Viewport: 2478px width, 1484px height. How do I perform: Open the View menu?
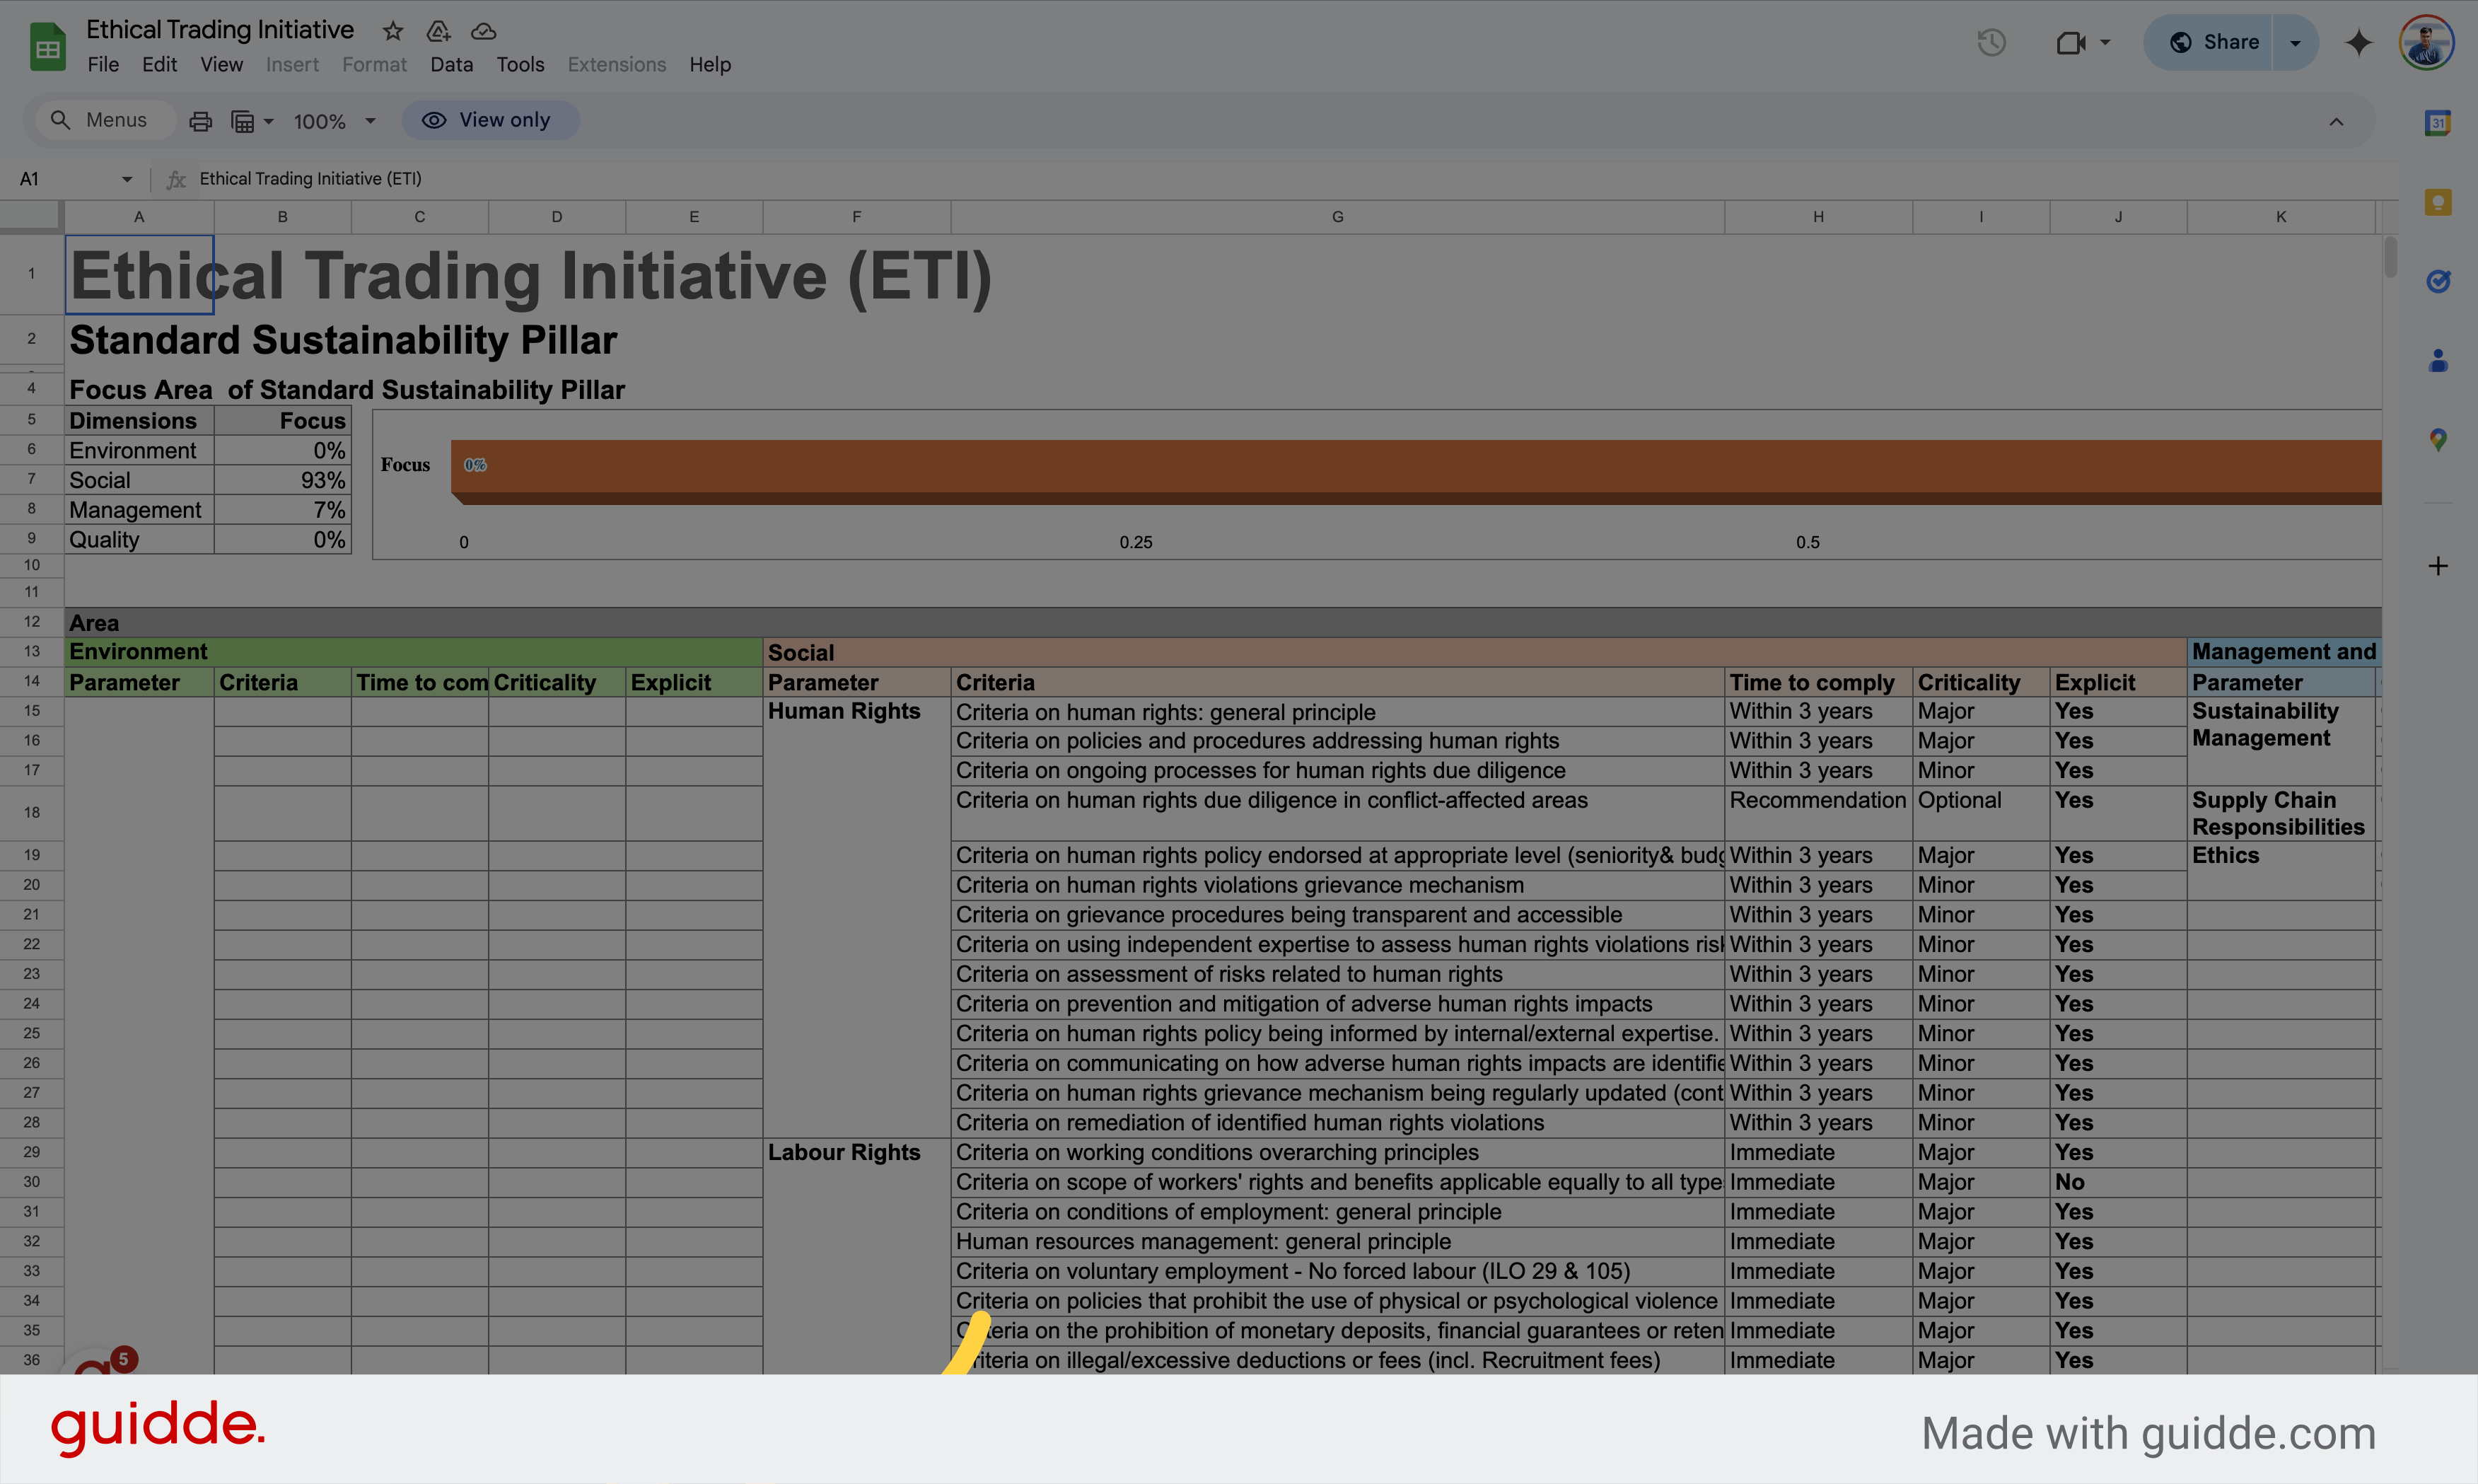pyautogui.click(x=221, y=64)
